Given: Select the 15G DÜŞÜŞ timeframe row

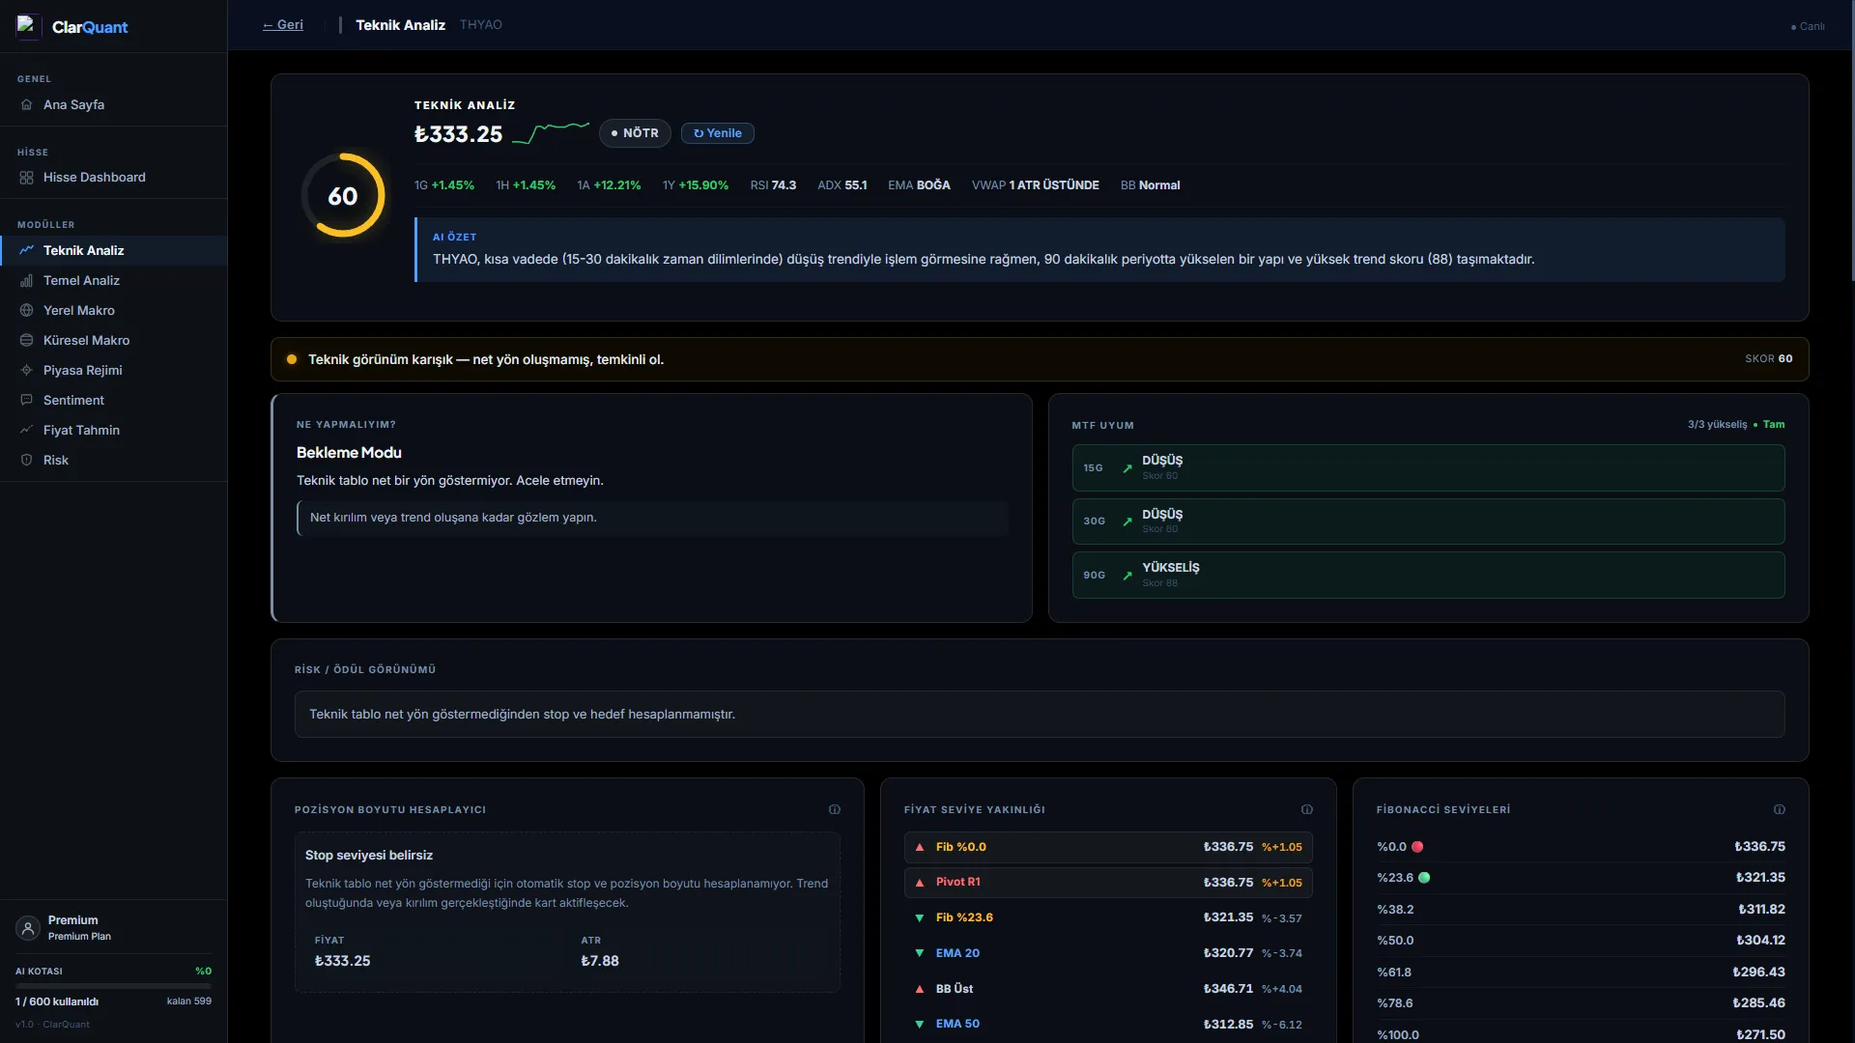Looking at the screenshot, I should 1428,468.
